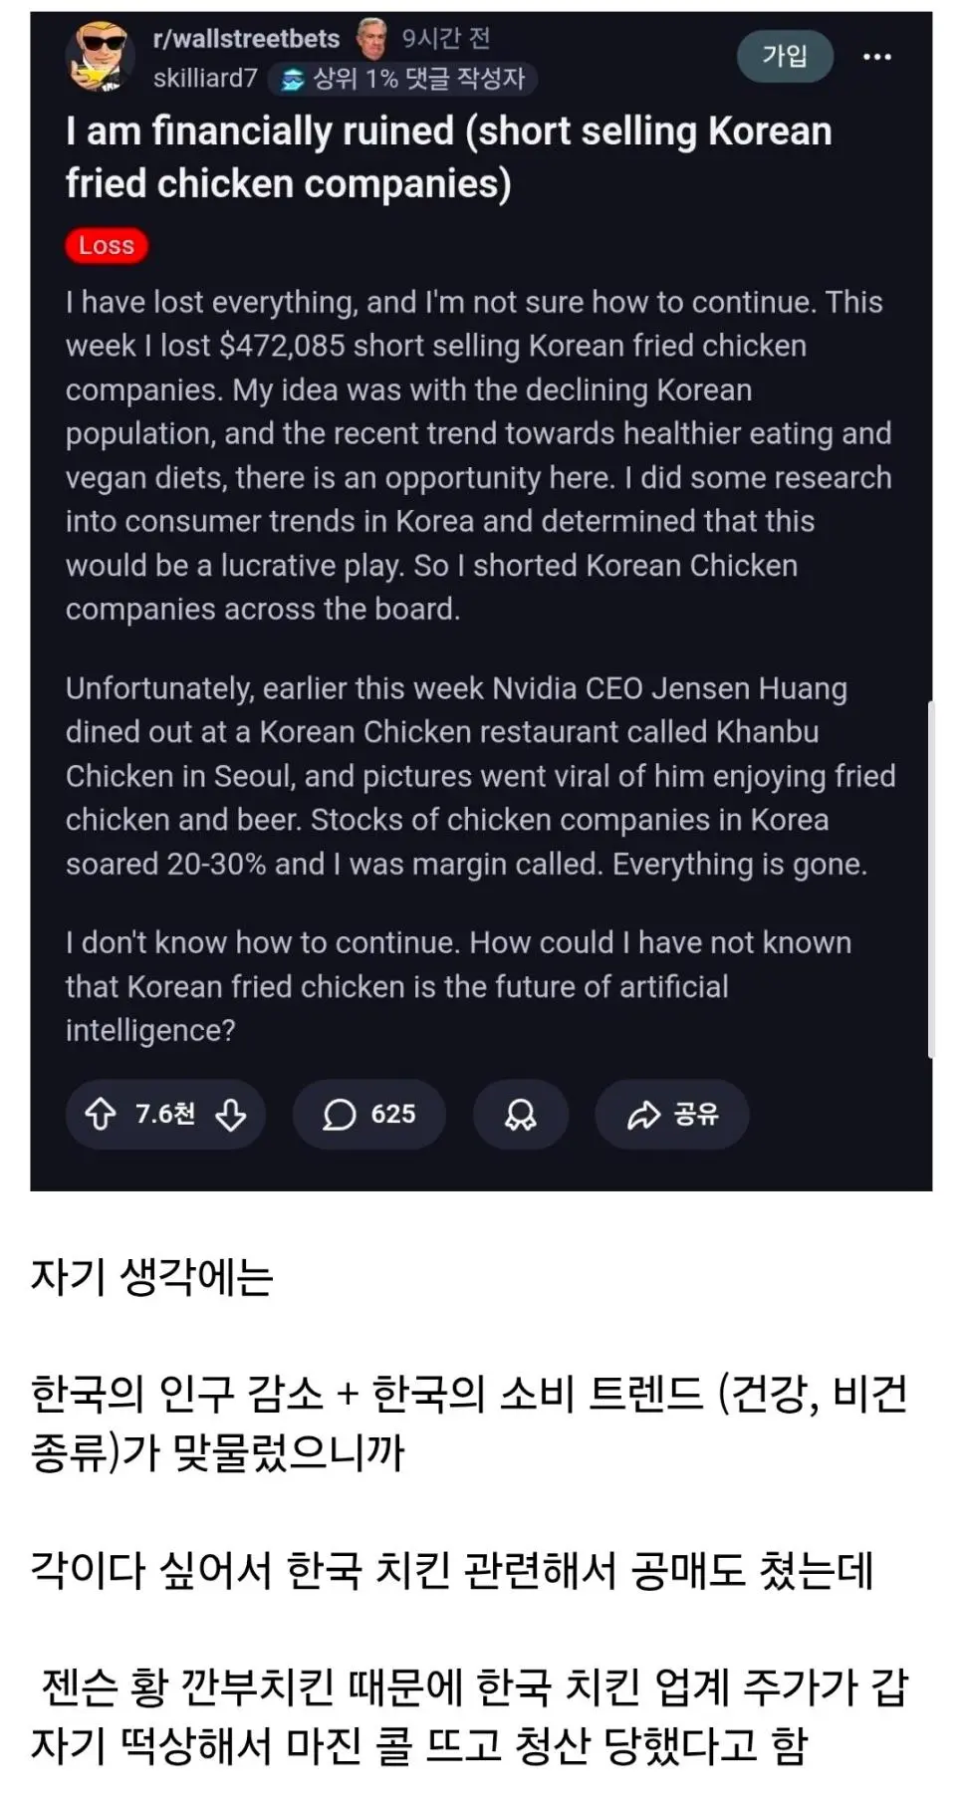This screenshot has height=1812, width=962.
Task: Open the r/wallstreetbets subreddit link
Action: [x=246, y=39]
